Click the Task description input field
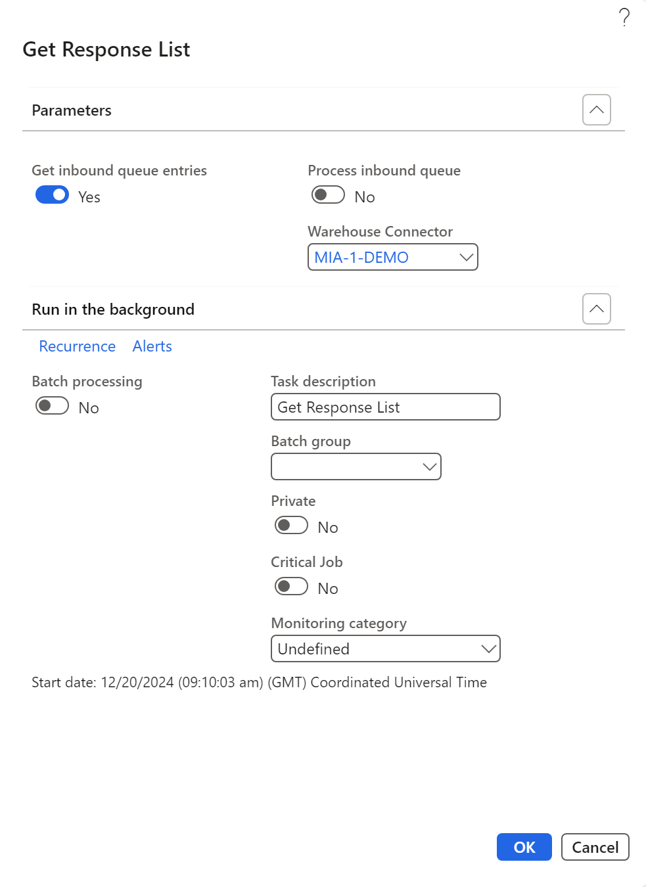646x887 pixels. tap(385, 407)
